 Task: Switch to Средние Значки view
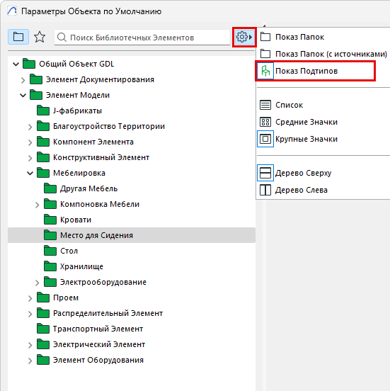click(x=306, y=122)
